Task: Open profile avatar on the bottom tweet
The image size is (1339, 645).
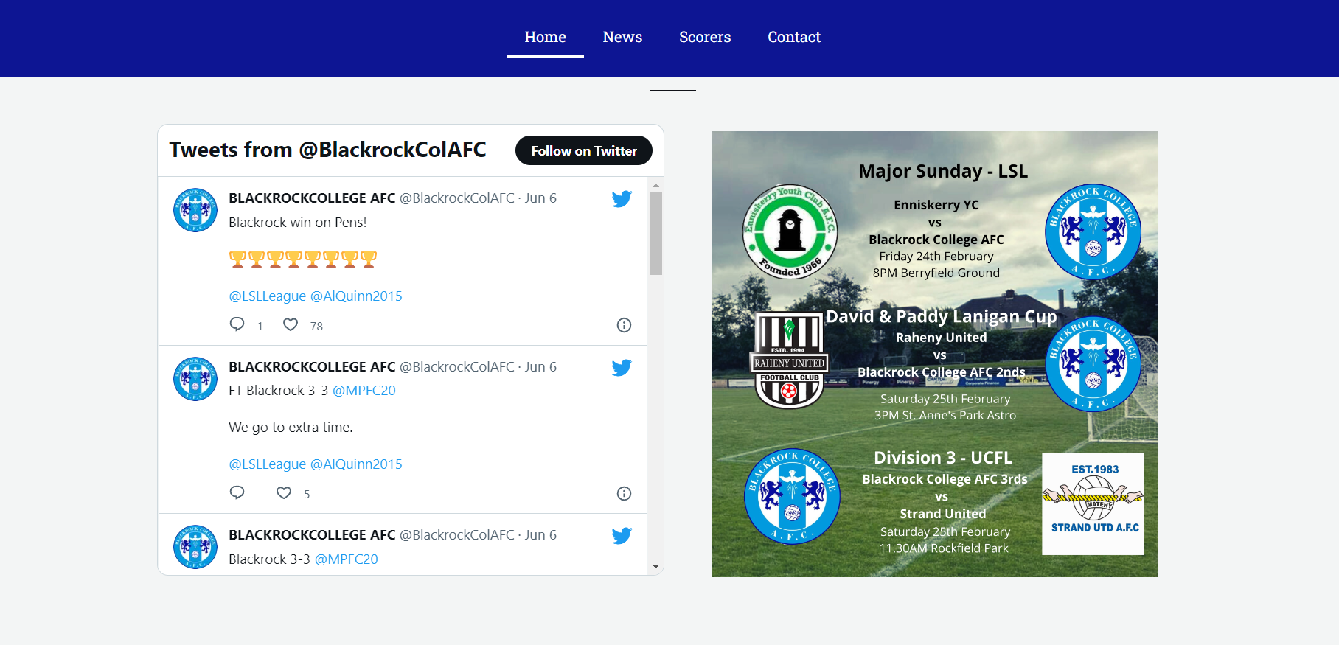Action: pos(195,547)
